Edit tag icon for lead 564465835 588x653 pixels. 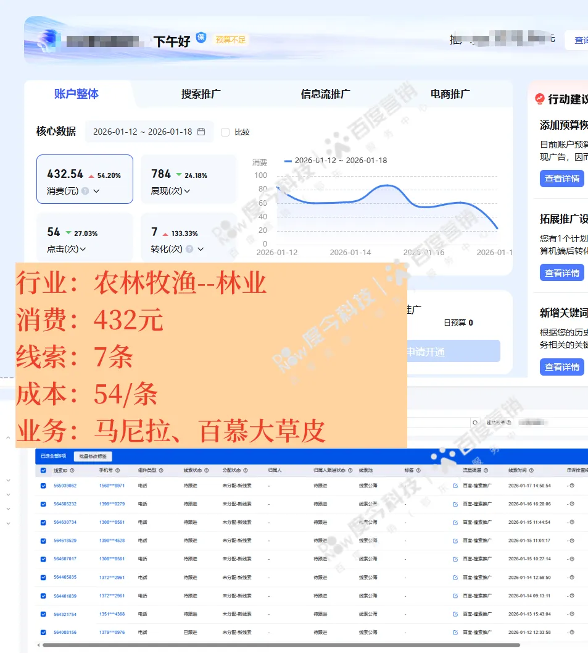(455, 577)
